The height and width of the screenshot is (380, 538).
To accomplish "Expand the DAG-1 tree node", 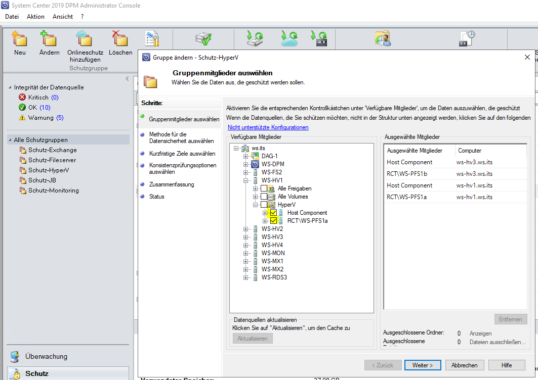I will click(x=245, y=156).
